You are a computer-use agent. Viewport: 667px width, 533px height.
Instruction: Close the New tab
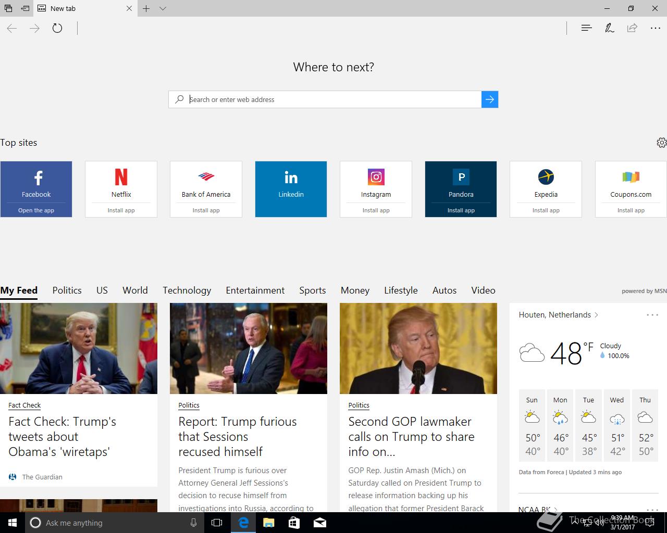(129, 8)
